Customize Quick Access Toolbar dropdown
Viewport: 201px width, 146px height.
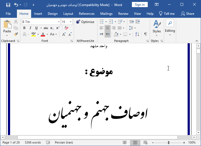click(x=33, y=5)
